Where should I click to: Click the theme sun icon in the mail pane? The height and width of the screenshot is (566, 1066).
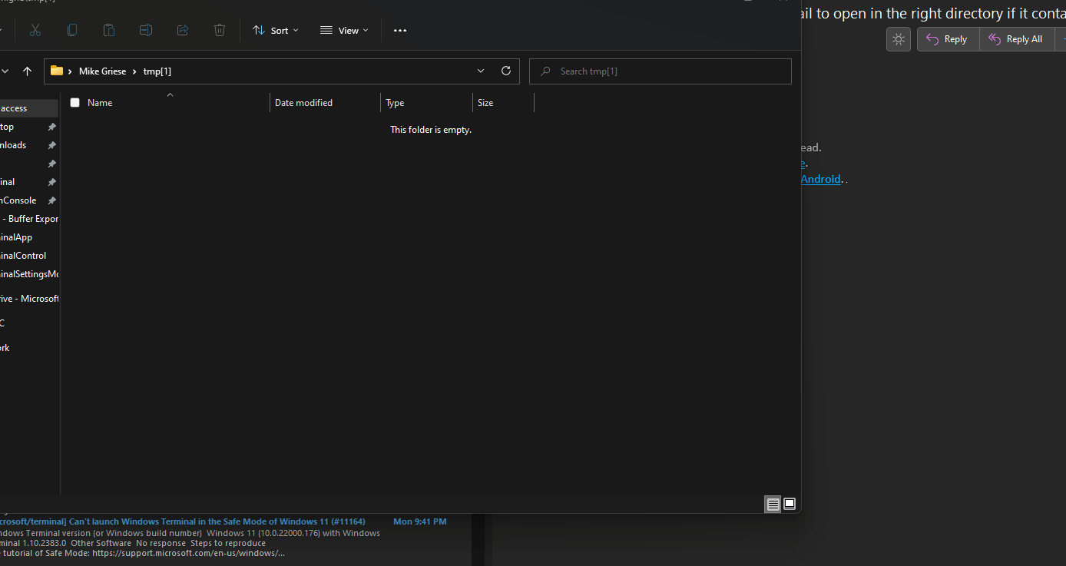pyautogui.click(x=898, y=38)
